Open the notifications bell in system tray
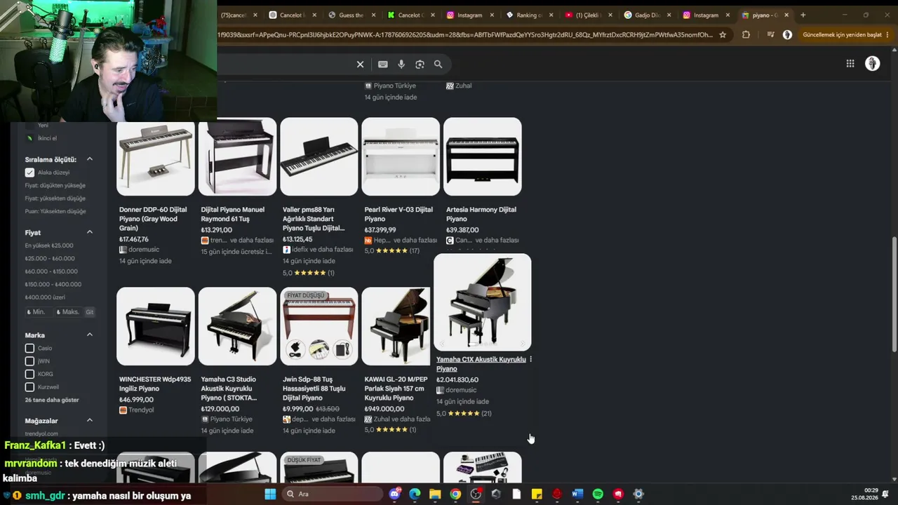This screenshot has width=898, height=505. 885,494
